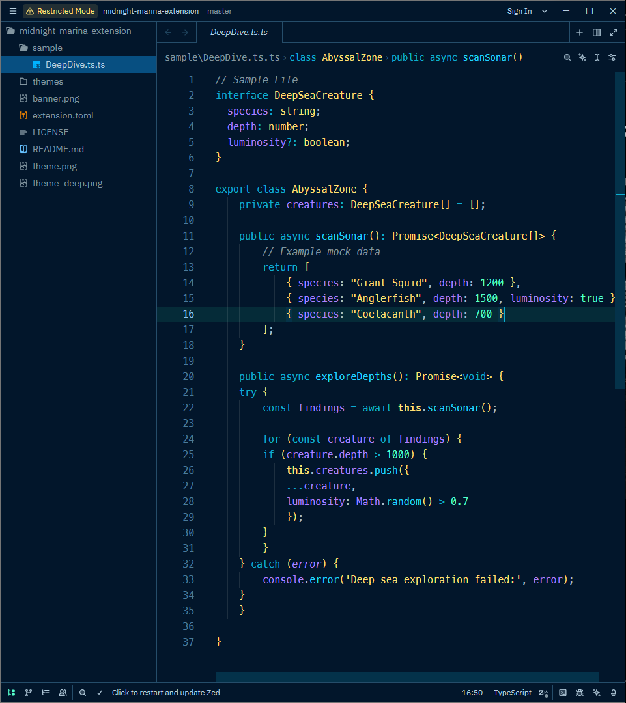Open buffer search with the magnifier icon

(567, 57)
